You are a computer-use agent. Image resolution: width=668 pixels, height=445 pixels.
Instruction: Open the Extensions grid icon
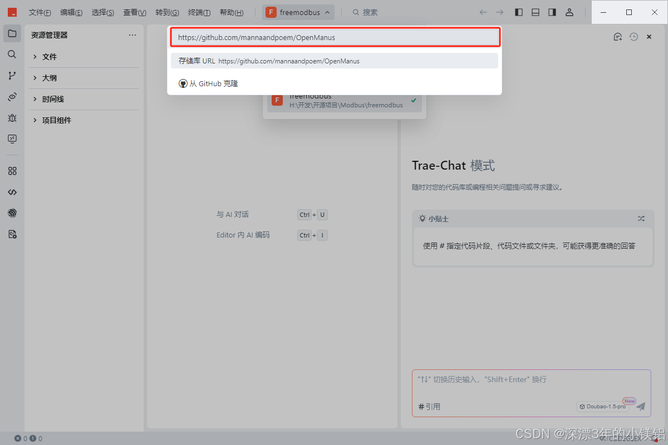pos(12,171)
